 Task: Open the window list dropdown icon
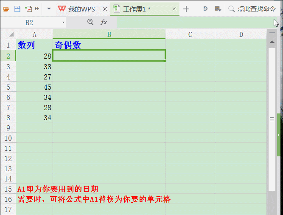point(218,8)
